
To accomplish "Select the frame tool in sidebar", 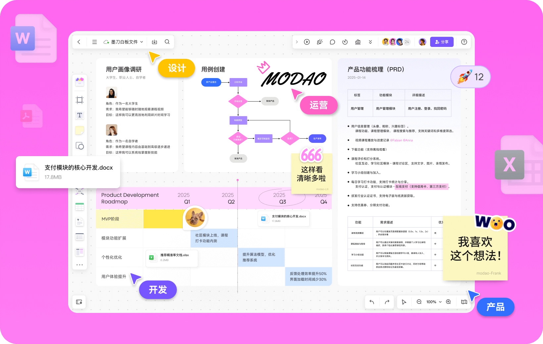I will (x=79, y=100).
